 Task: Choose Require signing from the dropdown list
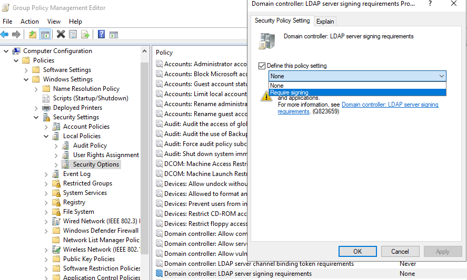coord(289,92)
